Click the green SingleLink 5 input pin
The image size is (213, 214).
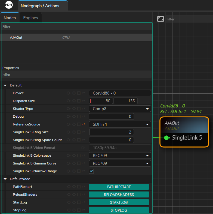pos(167,138)
